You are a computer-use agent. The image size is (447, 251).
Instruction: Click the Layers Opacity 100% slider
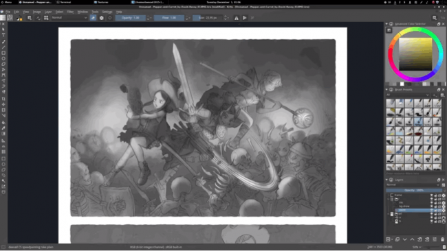414,190
